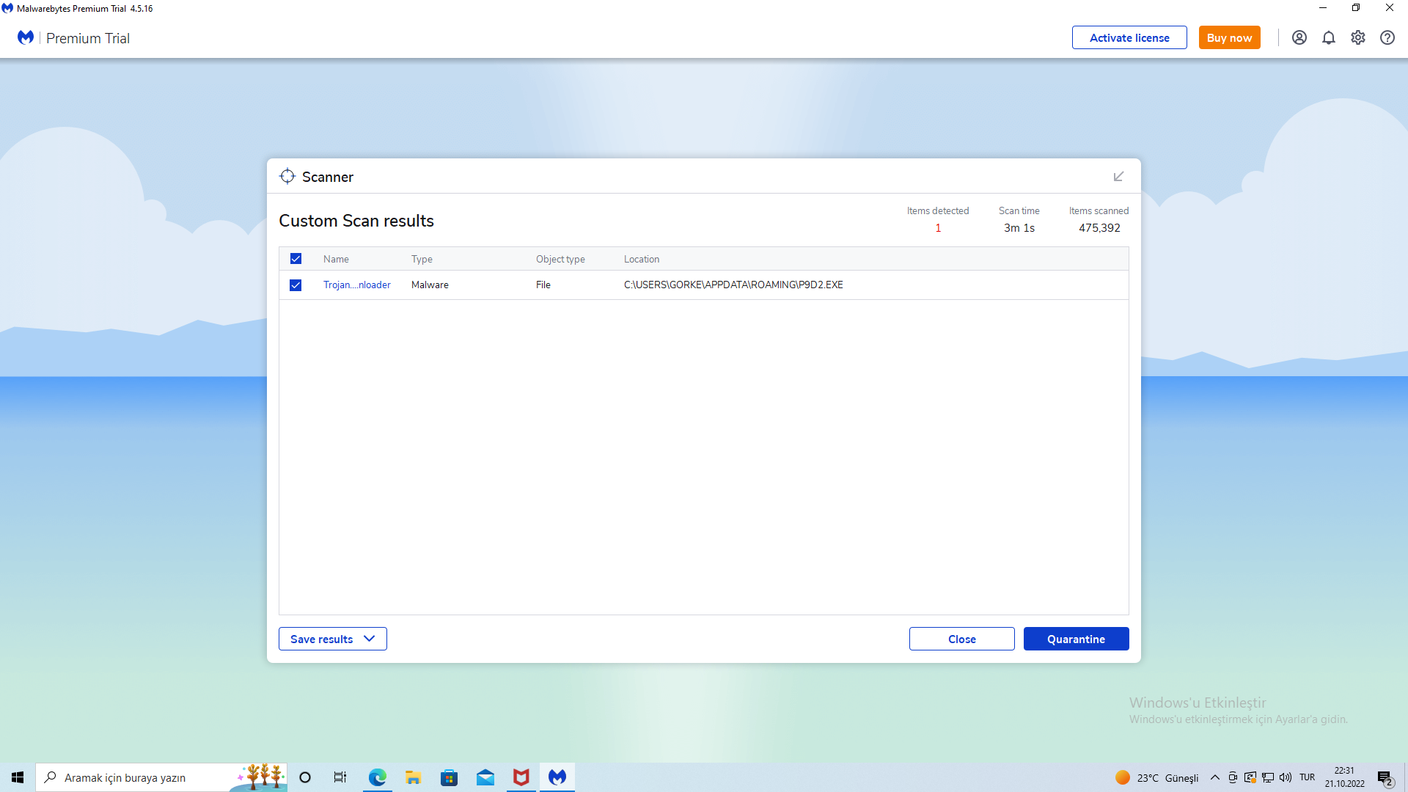Open the Windows Start menu
The width and height of the screenshot is (1408, 792).
pyautogui.click(x=18, y=777)
